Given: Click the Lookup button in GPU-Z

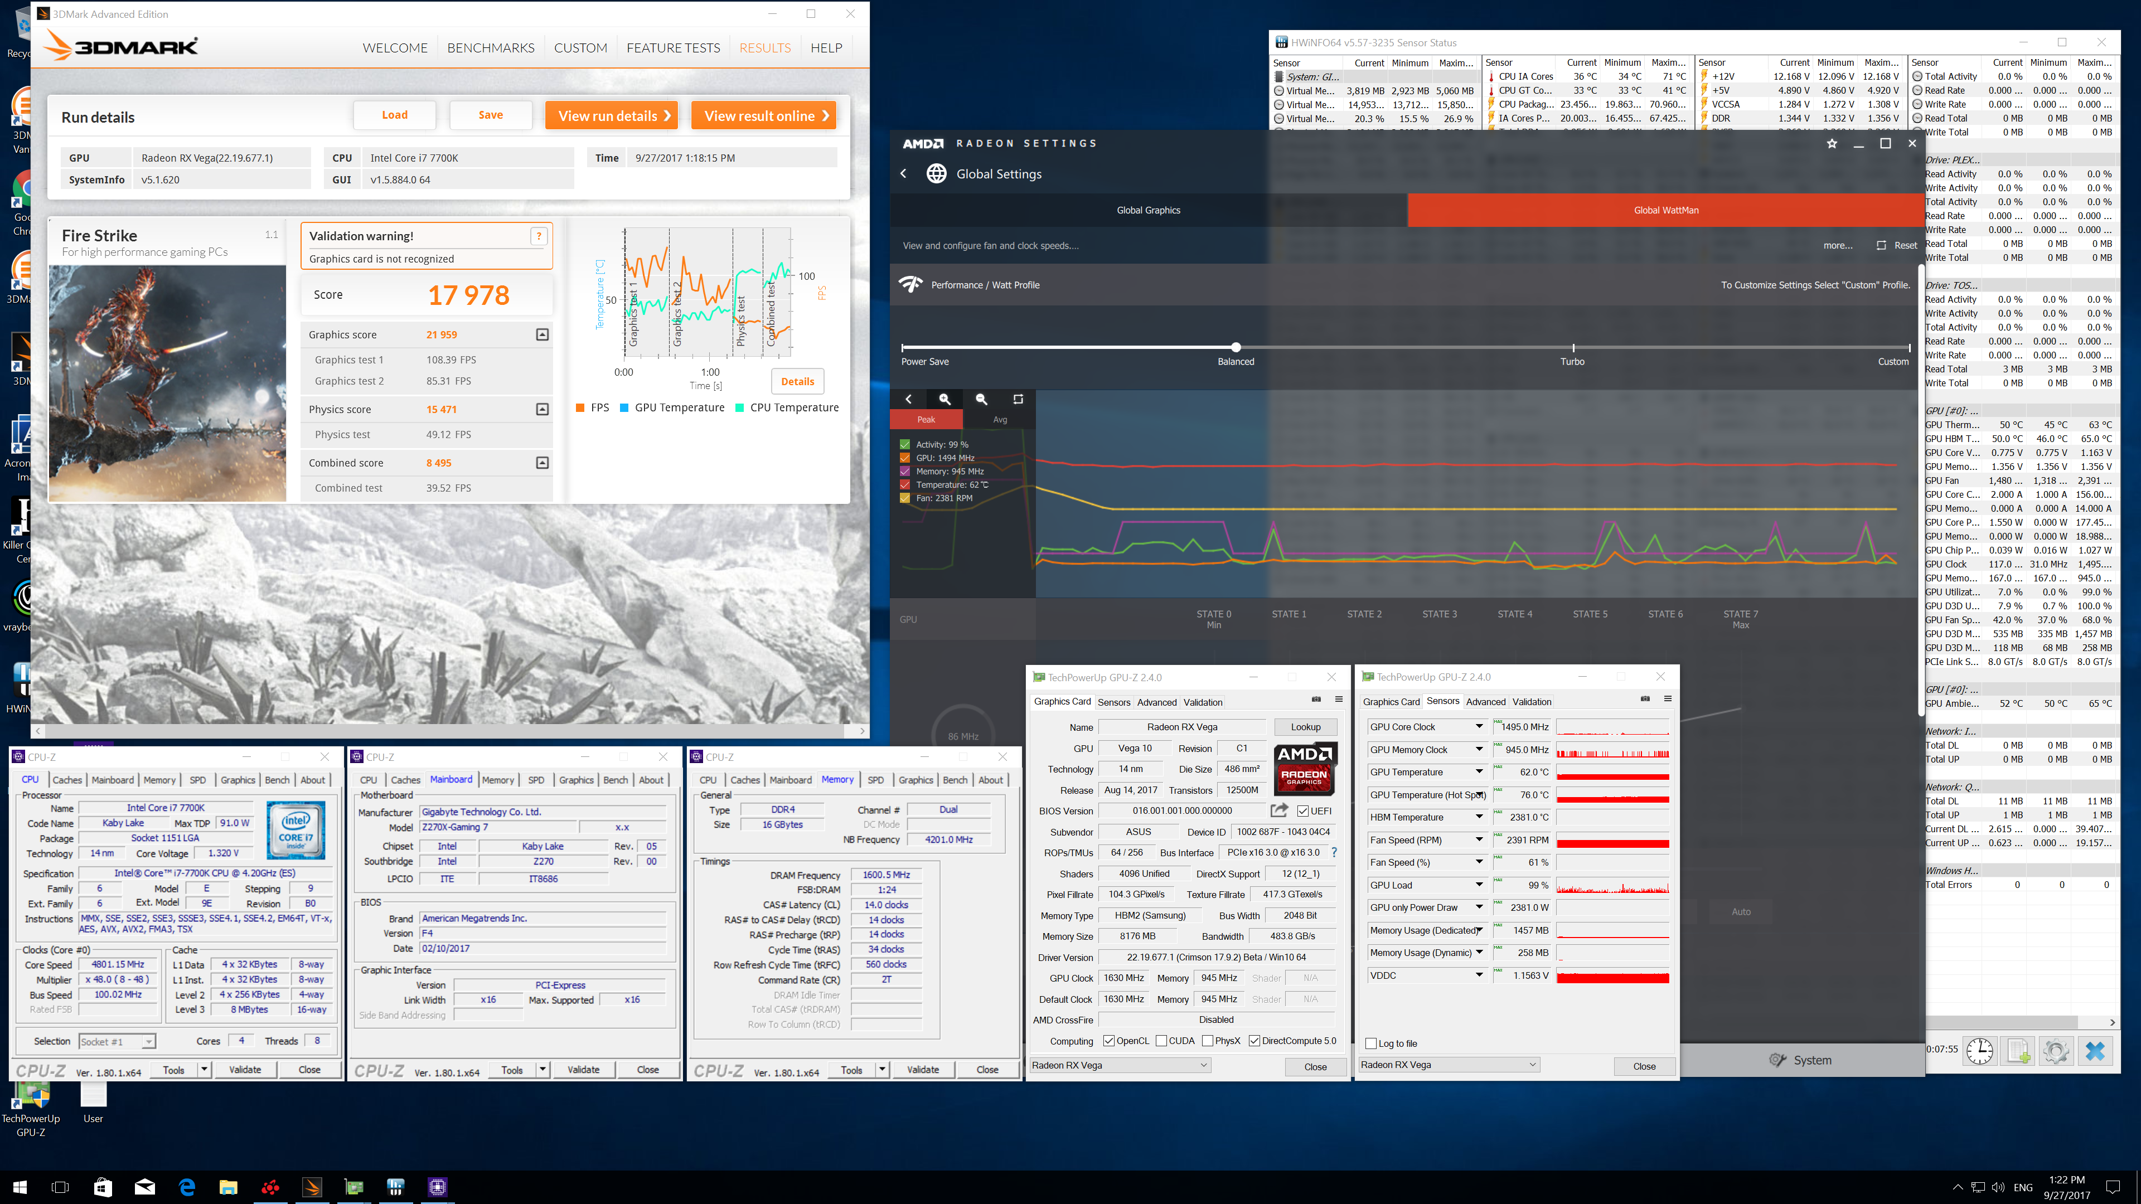Looking at the screenshot, I should point(1306,727).
